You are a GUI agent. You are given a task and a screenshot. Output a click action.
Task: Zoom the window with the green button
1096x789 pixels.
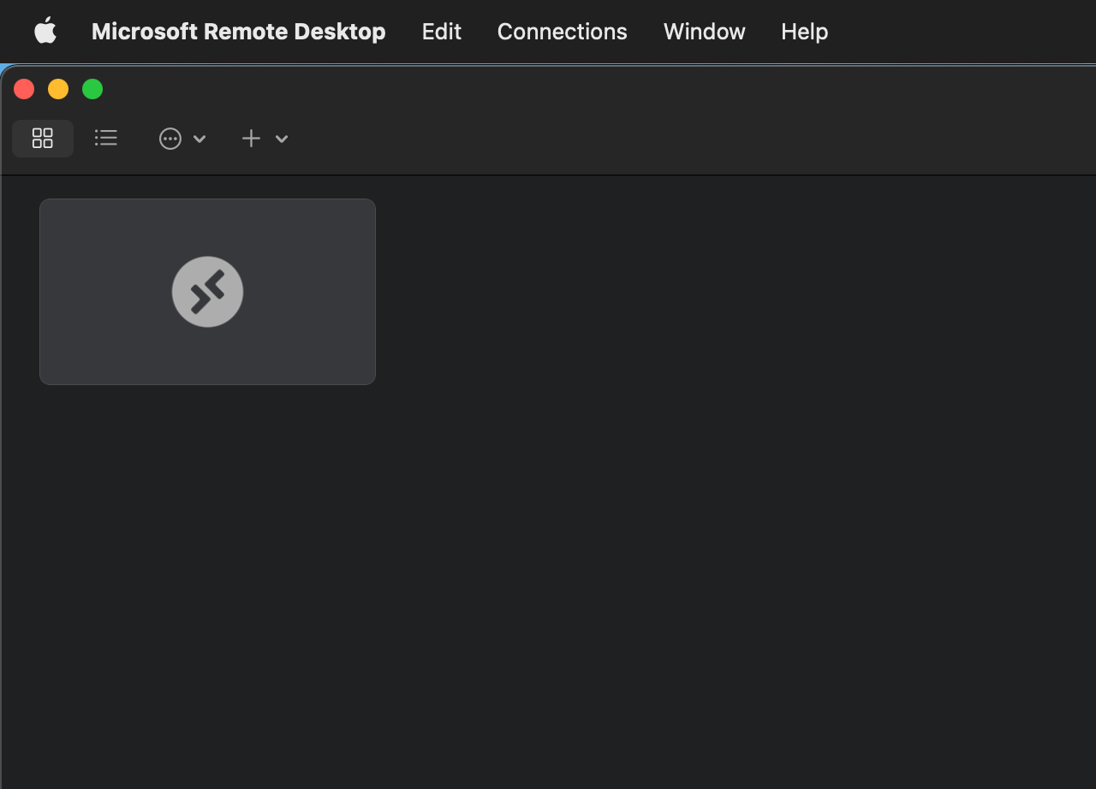(92, 88)
